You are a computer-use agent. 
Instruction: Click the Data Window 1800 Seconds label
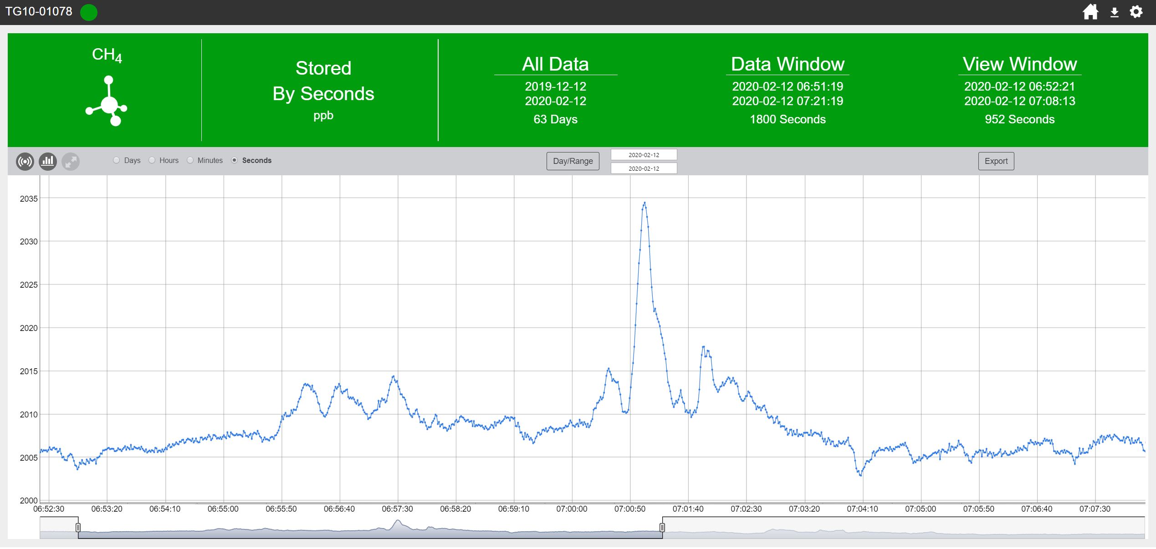[788, 118]
